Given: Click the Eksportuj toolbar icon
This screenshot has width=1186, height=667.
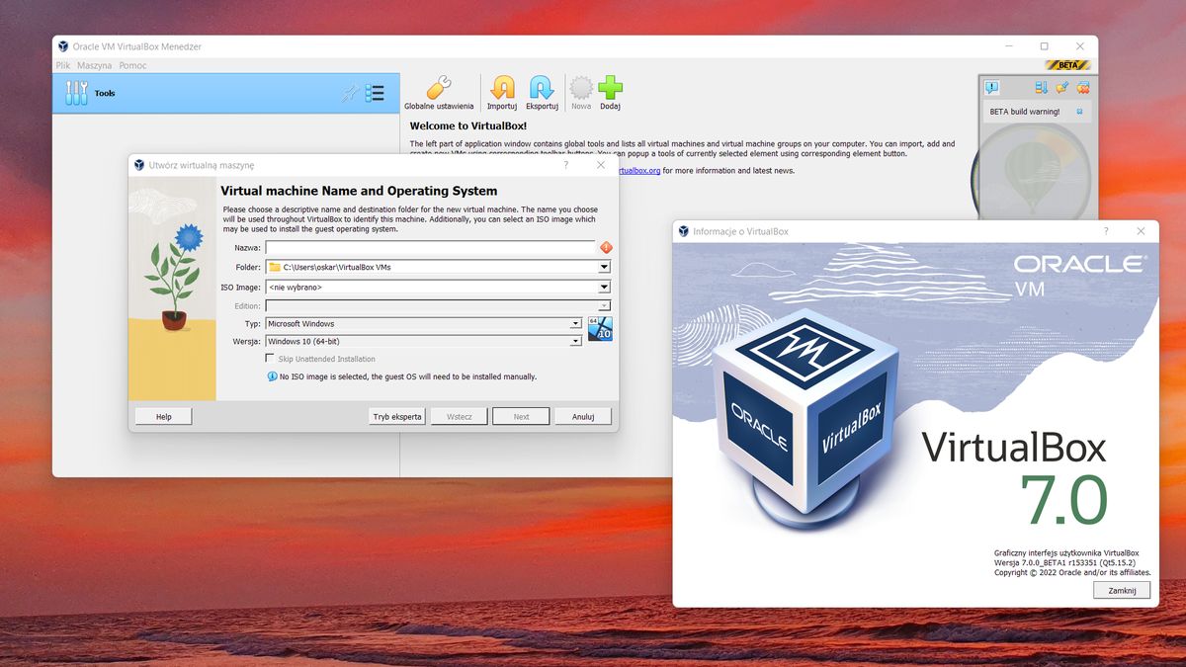Looking at the screenshot, I should point(540,91).
